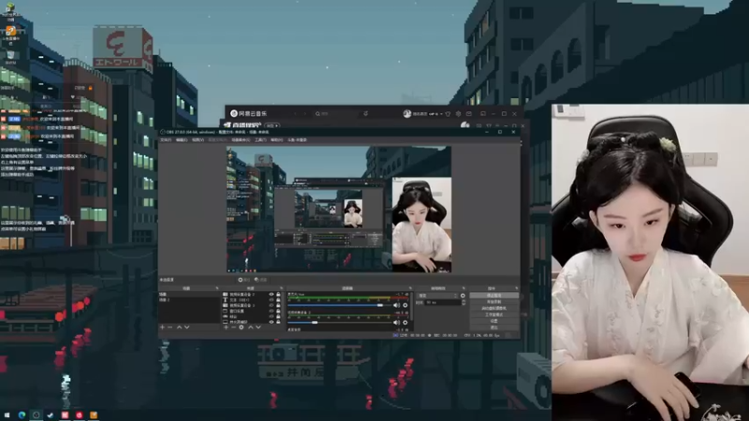Screen dimensions: 749x421
Task: Open the VIP account dropdown arrow in NetEase Cloud Music
Action: (x=441, y=114)
